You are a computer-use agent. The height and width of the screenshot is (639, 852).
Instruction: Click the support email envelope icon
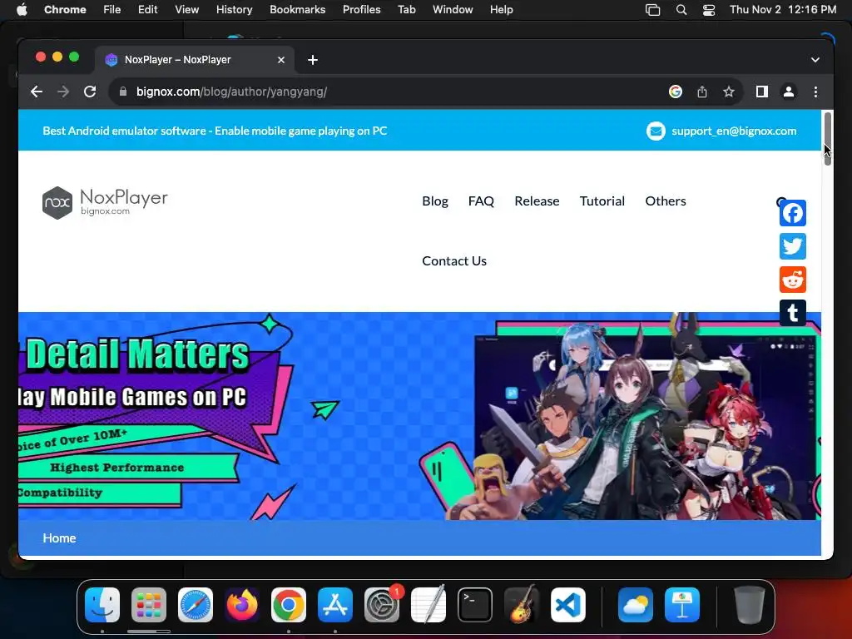click(x=656, y=131)
